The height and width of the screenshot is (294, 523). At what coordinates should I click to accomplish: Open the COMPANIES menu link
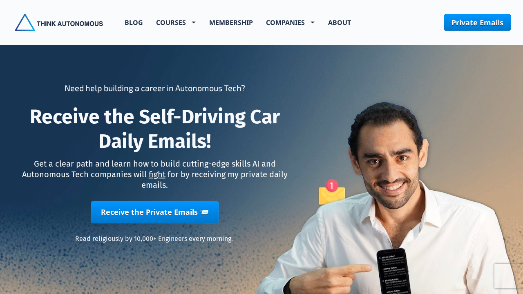[x=285, y=22]
